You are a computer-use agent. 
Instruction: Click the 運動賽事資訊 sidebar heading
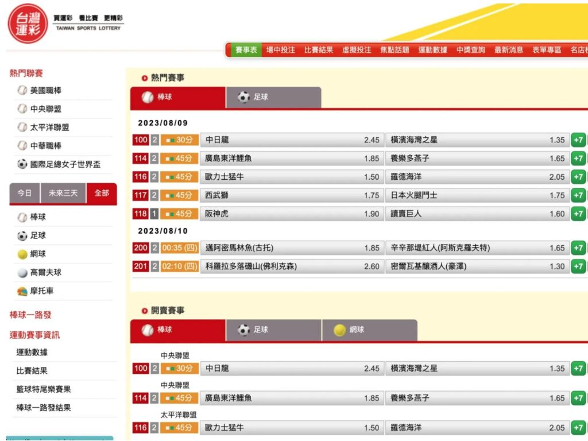pyautogui.click(x=34, y=335)
